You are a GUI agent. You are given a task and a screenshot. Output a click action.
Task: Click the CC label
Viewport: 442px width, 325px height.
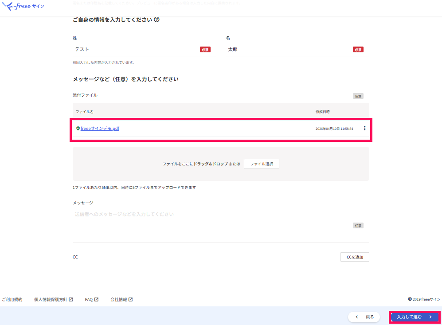coord(75,257)
